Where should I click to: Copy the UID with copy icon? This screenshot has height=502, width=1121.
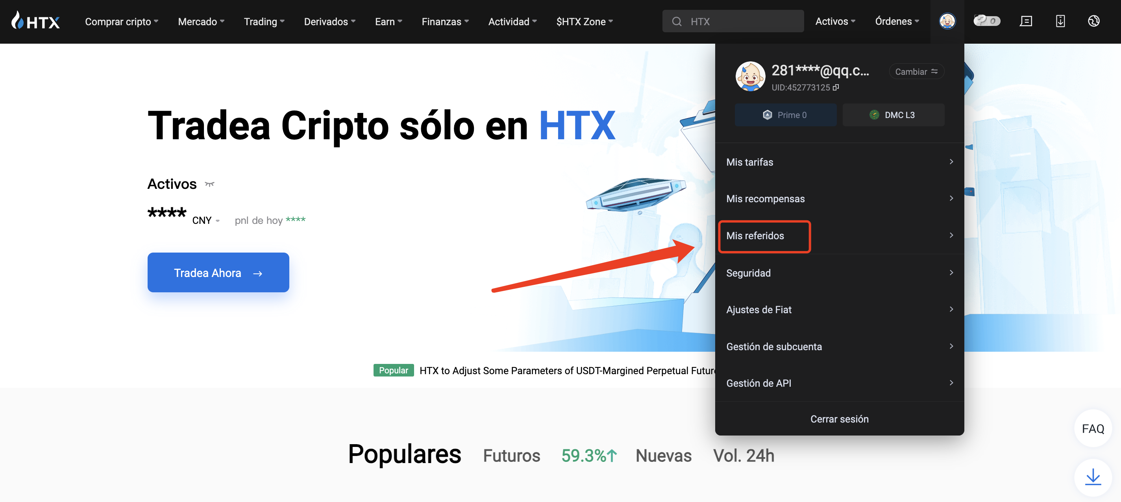[836, 87]
